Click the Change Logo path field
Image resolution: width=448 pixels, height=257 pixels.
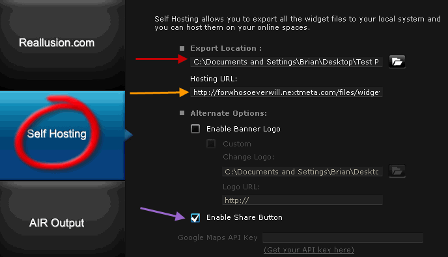302,172
